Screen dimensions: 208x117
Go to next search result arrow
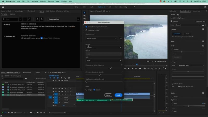point(25,19)
